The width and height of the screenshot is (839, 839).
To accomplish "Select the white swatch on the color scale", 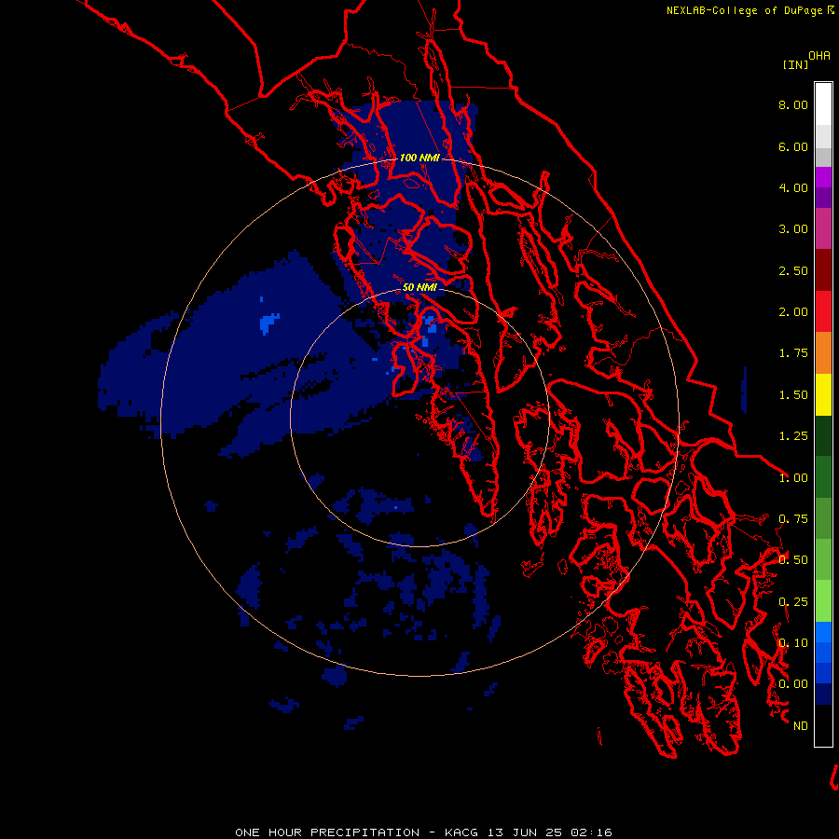I will [x=823, y=104].
